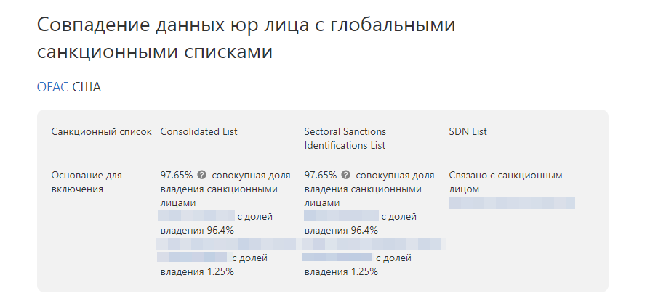The width and height of the screenshot is (658, 304).
Task: Click 97.65% value in Consolidated List column
Action: click(177, 176)
